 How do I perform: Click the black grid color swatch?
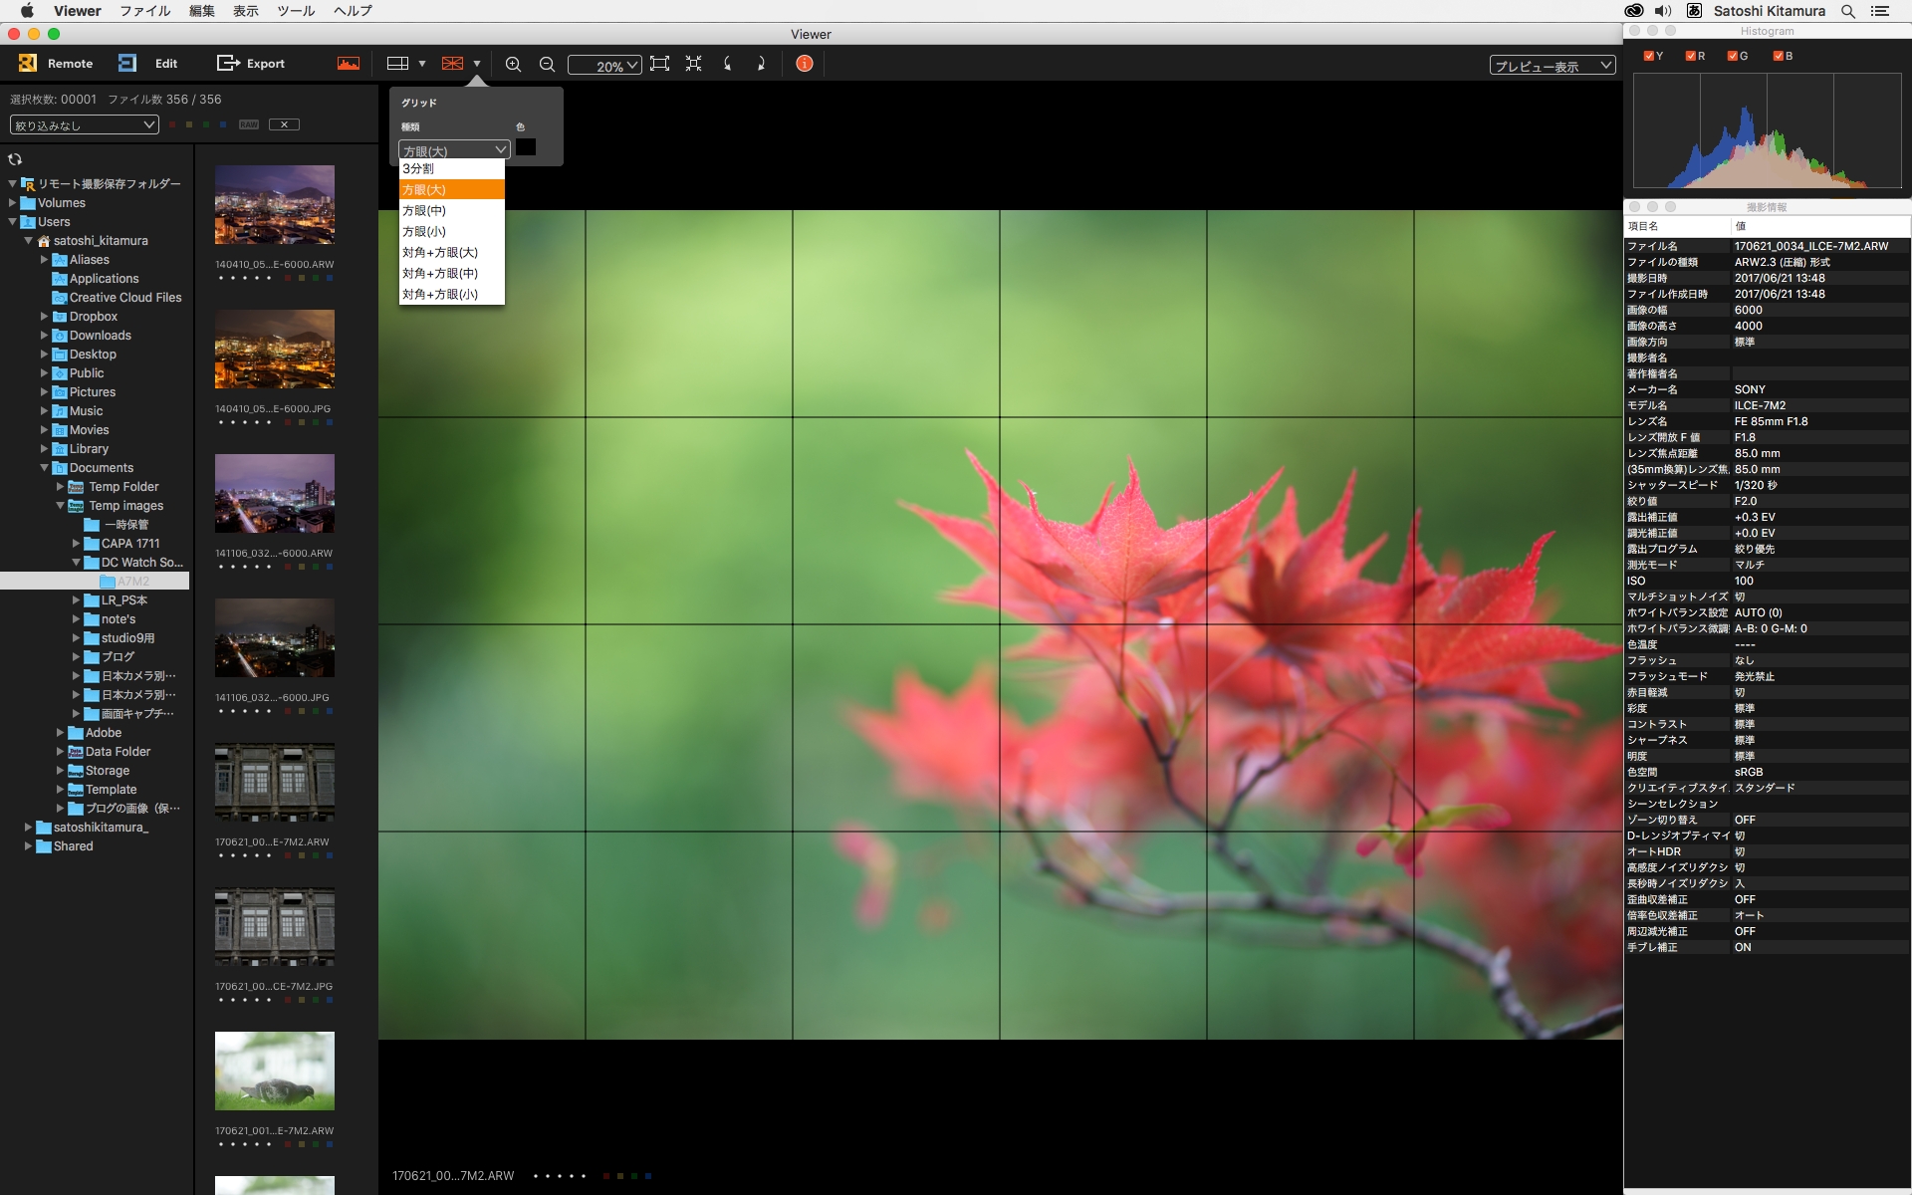pos(526,147)
